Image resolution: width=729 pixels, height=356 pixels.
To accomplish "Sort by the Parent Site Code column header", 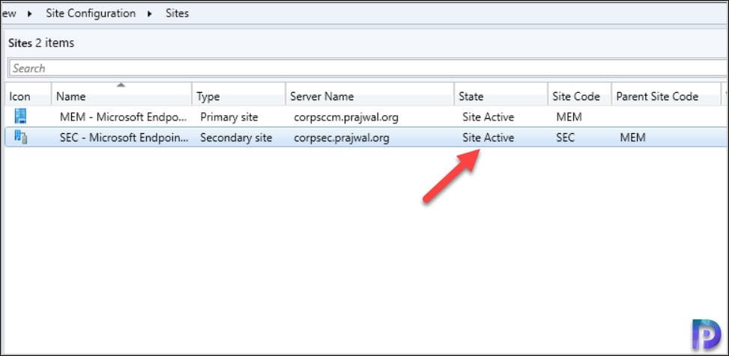I will (x=666, y=94).
